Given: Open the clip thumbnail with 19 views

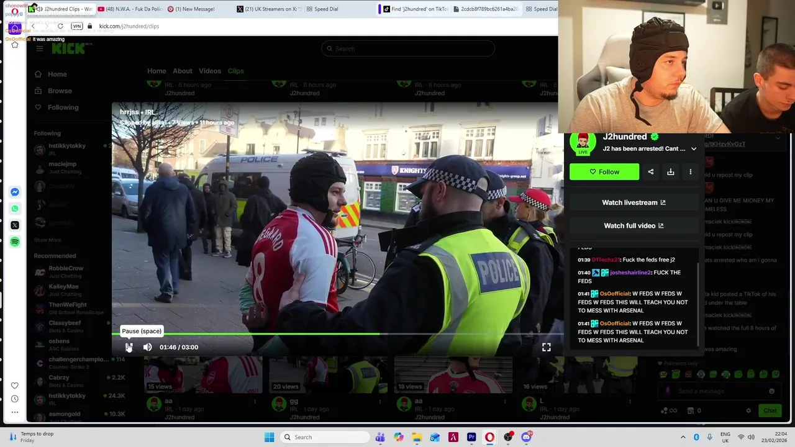Looking at the screenshot, I should [453, 375].
